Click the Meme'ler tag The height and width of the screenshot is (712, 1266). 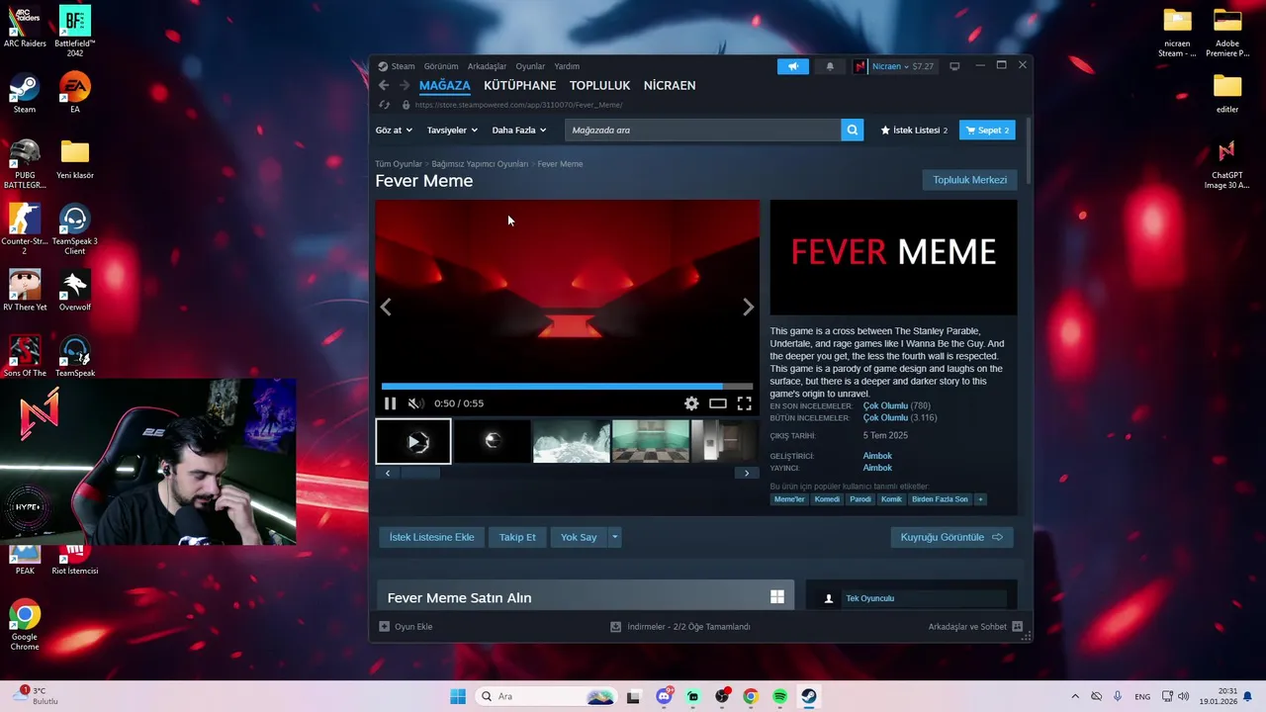pyautogui.click(x=789, y=499)
